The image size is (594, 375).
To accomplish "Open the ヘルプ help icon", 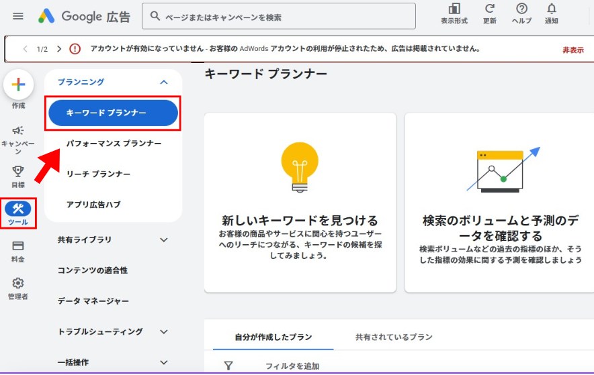I will point(521,9).
